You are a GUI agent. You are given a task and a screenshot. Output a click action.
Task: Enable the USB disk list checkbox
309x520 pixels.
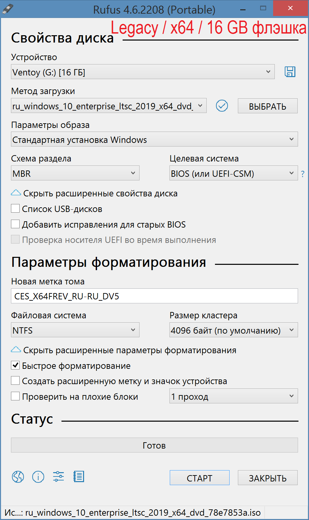coord(15,209)
